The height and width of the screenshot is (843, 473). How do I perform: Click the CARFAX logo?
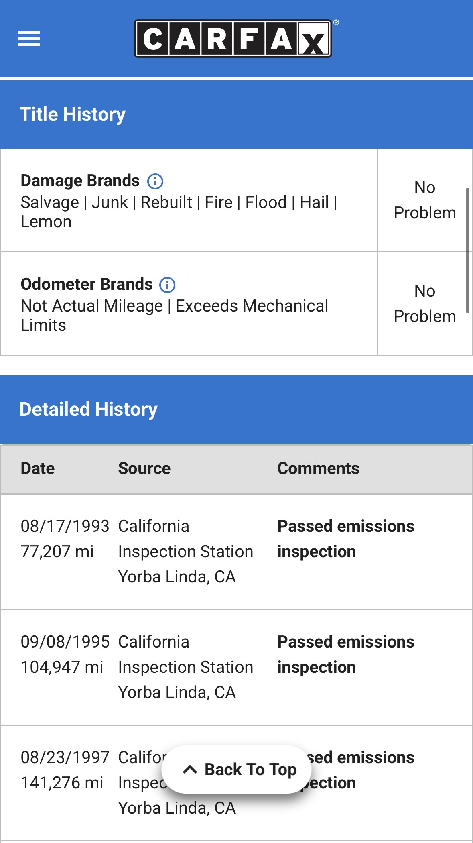[x=233, y=39]
